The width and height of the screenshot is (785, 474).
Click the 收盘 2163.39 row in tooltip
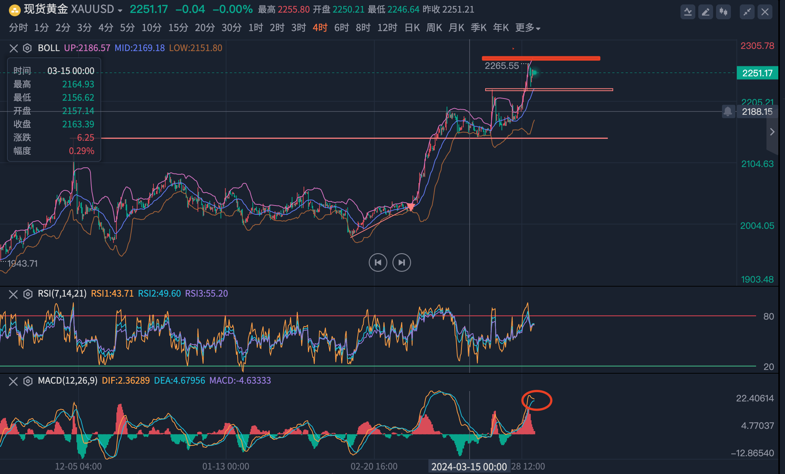(x=54, y=124)
